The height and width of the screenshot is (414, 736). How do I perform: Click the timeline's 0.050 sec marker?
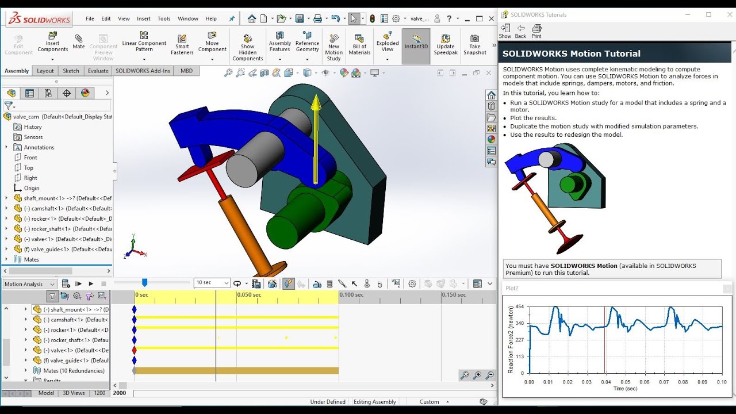[x=248, y=295]
